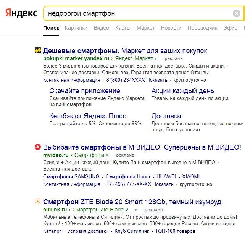Open the Видео tab

tap(101, 28)
